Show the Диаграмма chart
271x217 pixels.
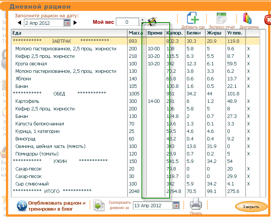[248, 18]
